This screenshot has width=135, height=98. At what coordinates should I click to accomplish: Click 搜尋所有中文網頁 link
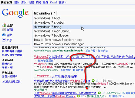click(x=12, y=51)
